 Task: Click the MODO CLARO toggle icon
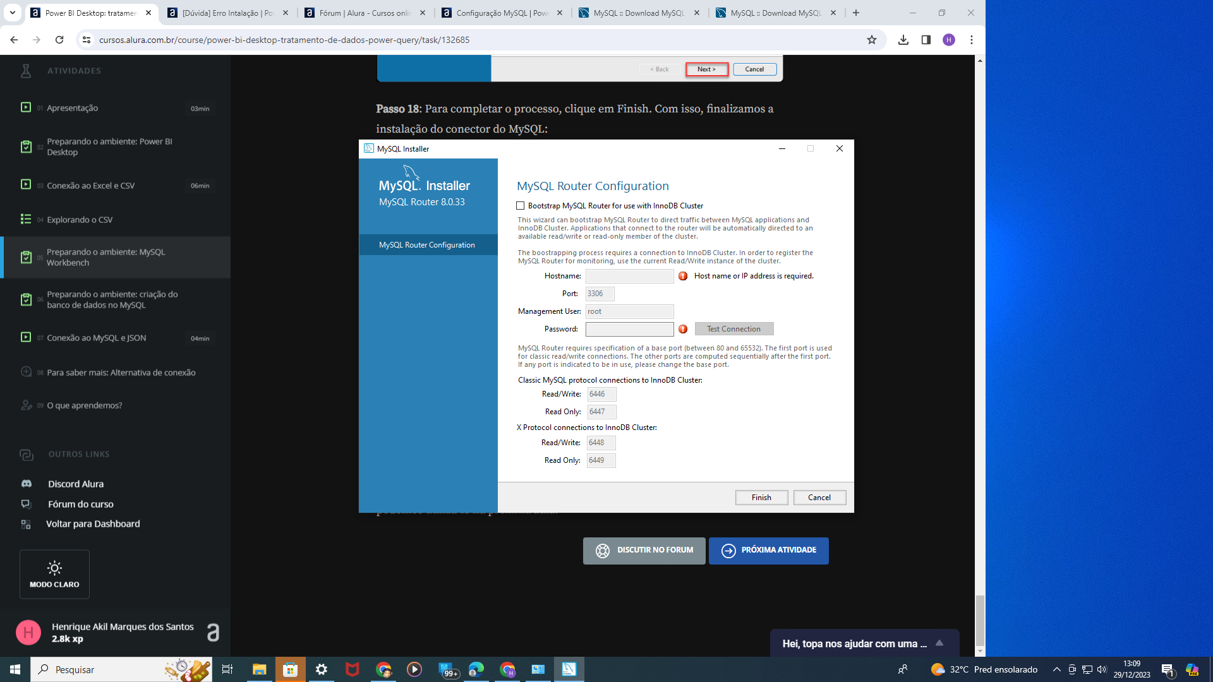coord(53,568)
